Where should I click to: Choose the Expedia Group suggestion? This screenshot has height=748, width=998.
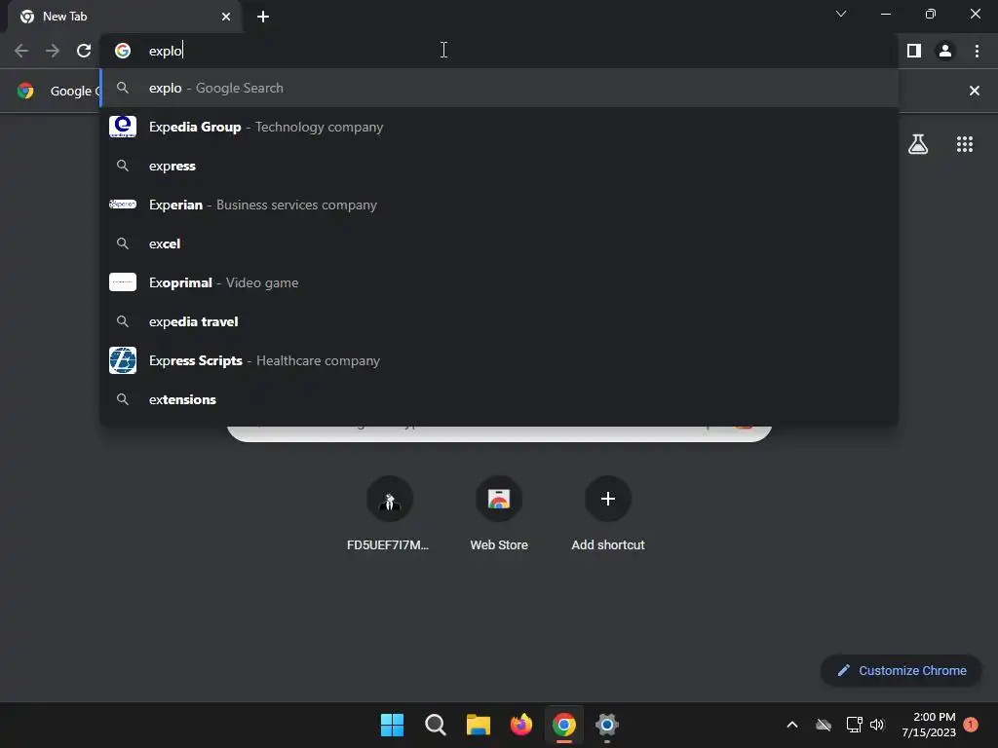pyautogui.click(x=500, y=128)
